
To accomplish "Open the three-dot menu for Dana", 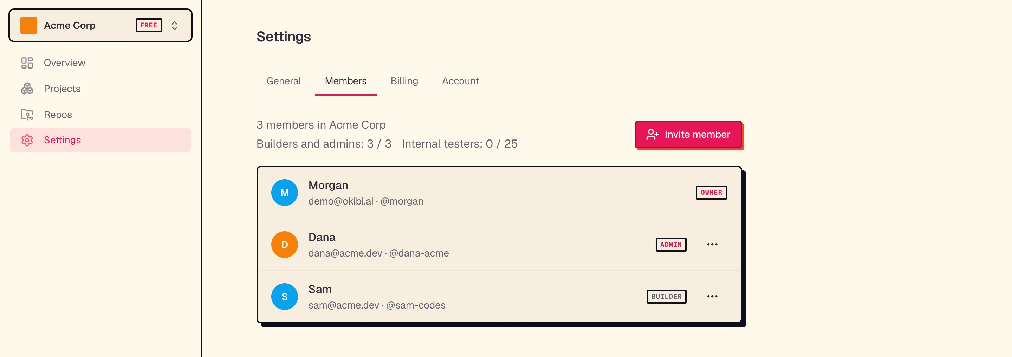I will pyautogui.click(x=712, y=244).
